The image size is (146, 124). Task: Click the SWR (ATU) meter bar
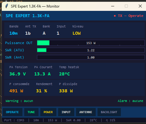click(91, 50)
